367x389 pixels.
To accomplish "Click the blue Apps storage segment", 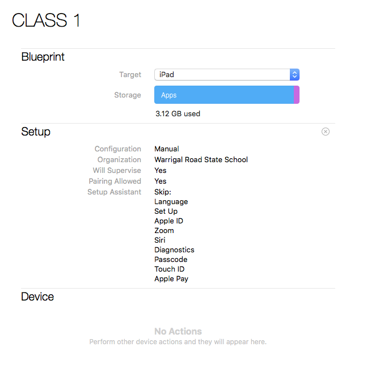I will click(x=224, y=95).
